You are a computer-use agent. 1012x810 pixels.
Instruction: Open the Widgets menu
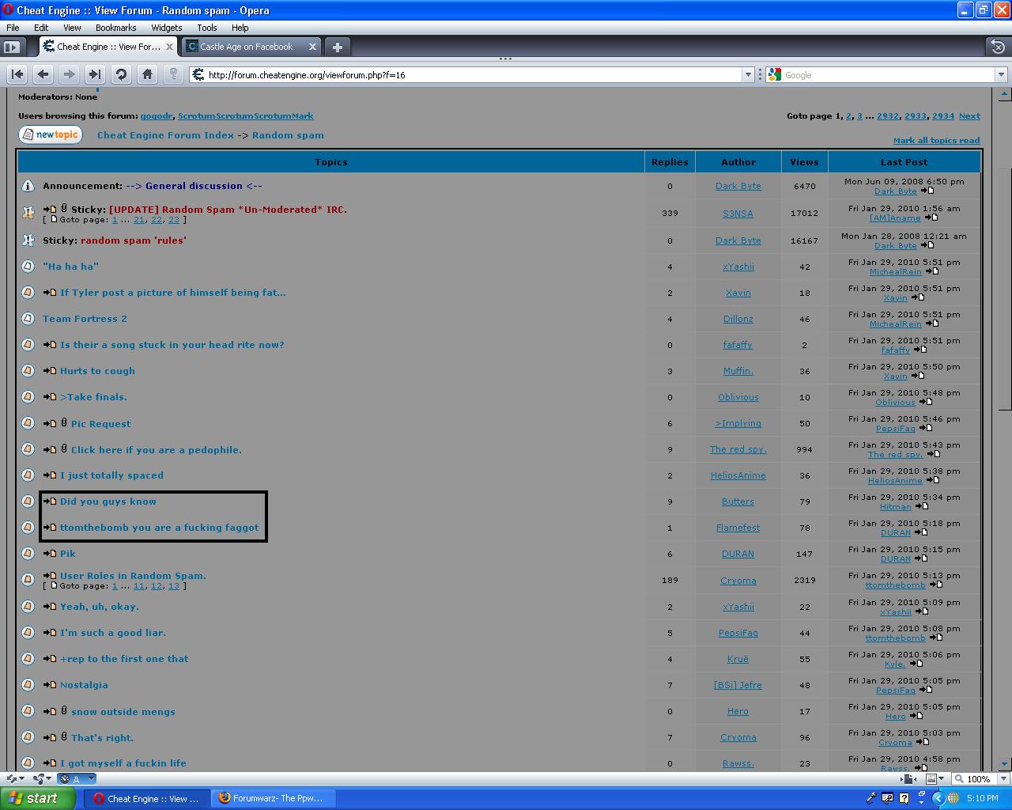(167, 27)
